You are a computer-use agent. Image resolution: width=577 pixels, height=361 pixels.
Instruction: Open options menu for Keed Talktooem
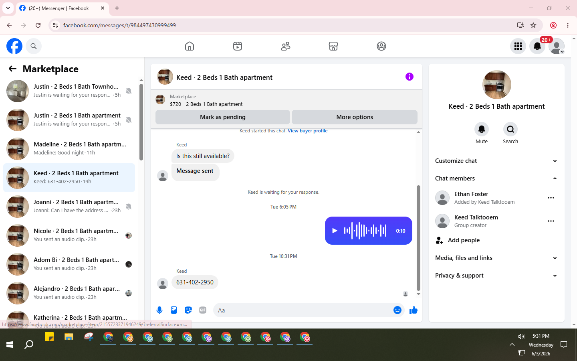(551, 221)
